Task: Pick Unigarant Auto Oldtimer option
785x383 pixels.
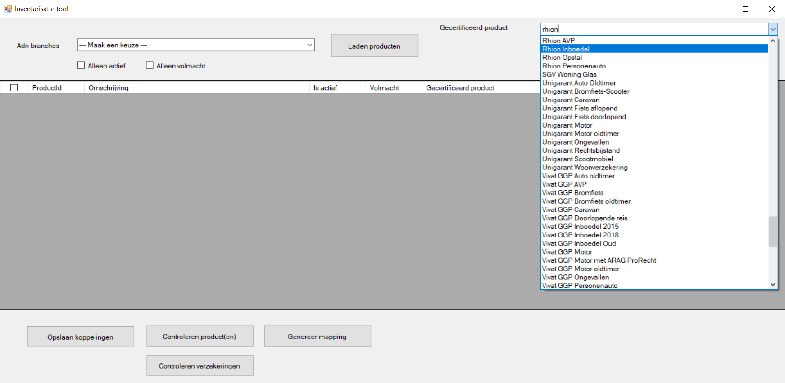Action: 654,83
